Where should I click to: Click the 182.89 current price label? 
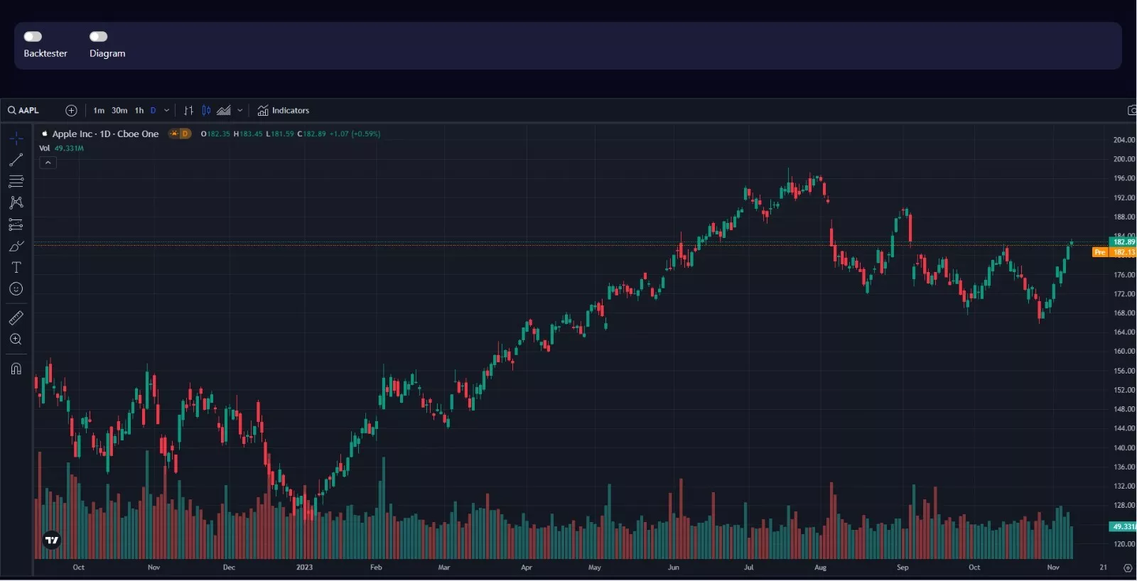1123,242
